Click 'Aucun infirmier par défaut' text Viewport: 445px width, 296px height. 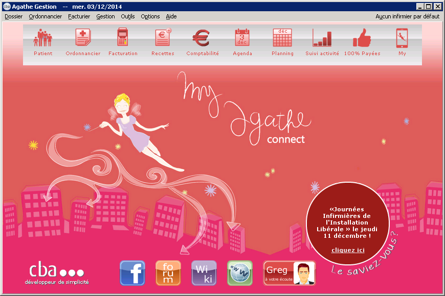point(407,16)
